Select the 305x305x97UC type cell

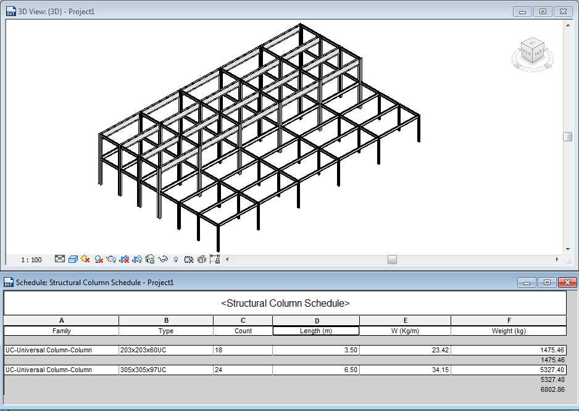(166, 370)
